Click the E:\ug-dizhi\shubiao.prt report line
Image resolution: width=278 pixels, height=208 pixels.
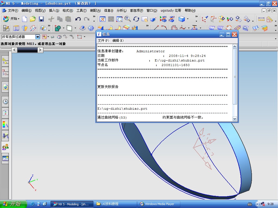(x=122, y=109)
